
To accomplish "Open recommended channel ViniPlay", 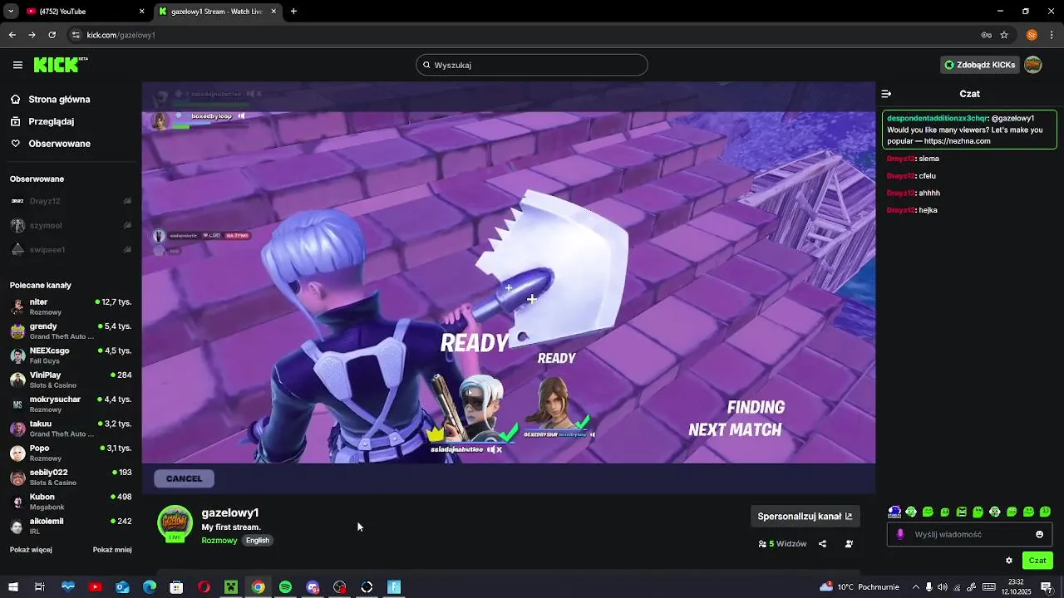I will [71, 380].
